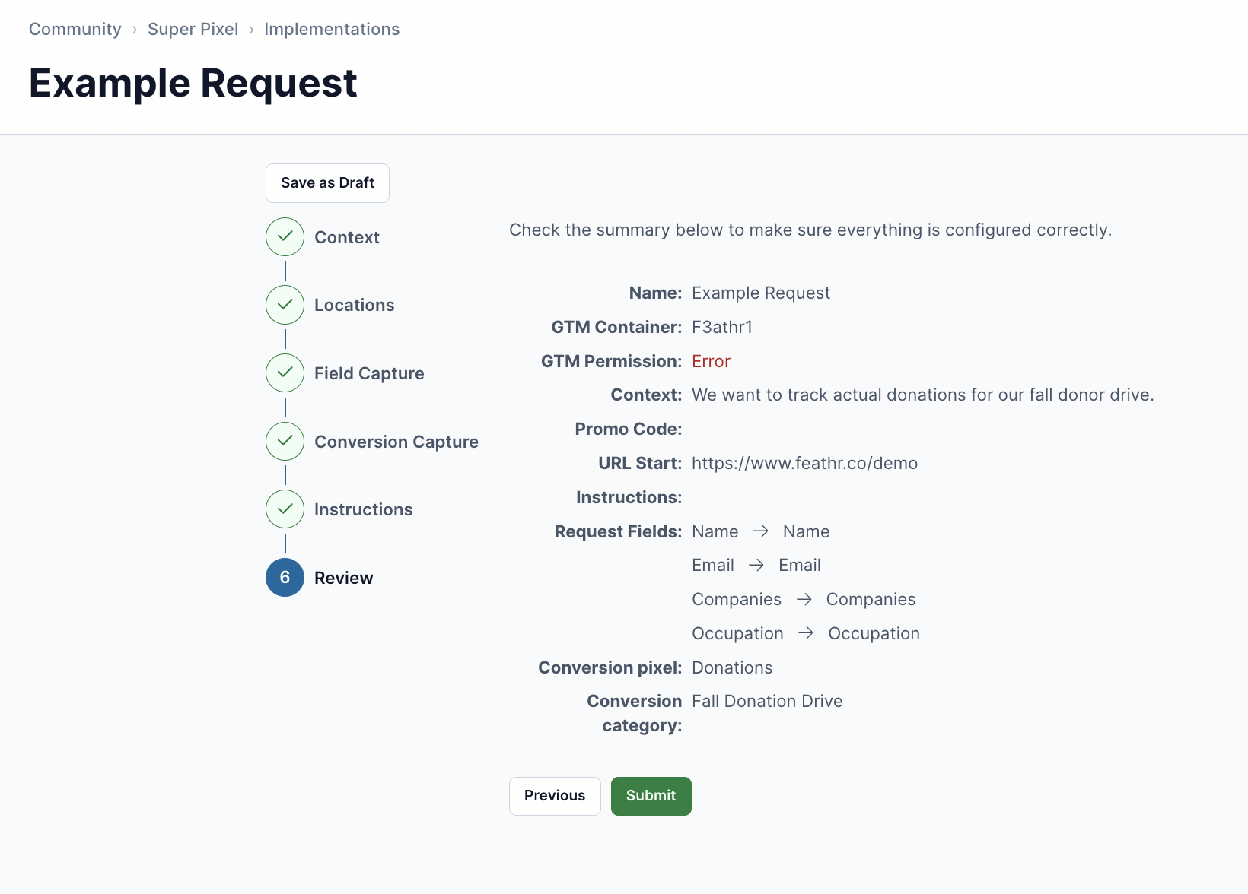Click the arrow between Companies fields
The width and height of the screenshot is (1248, 894).
pyautogui.click(x=804, y=600)
